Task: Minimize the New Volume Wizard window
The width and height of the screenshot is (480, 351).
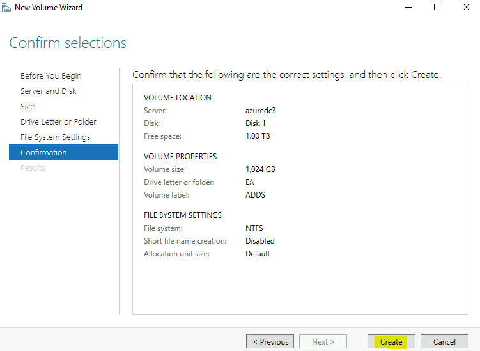Action: tap(408, 7)
